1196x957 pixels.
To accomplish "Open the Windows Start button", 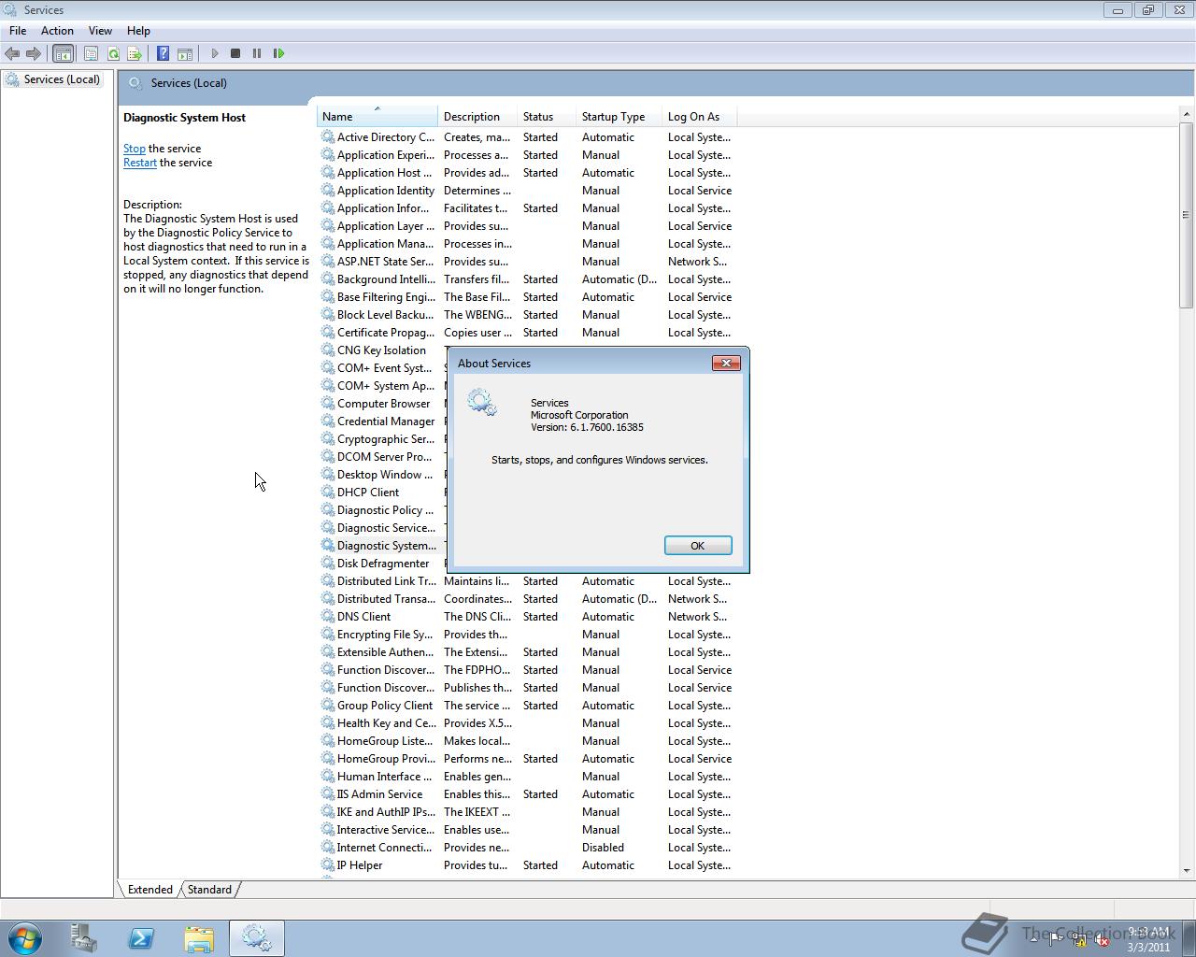I will click(x=24, y=938).
